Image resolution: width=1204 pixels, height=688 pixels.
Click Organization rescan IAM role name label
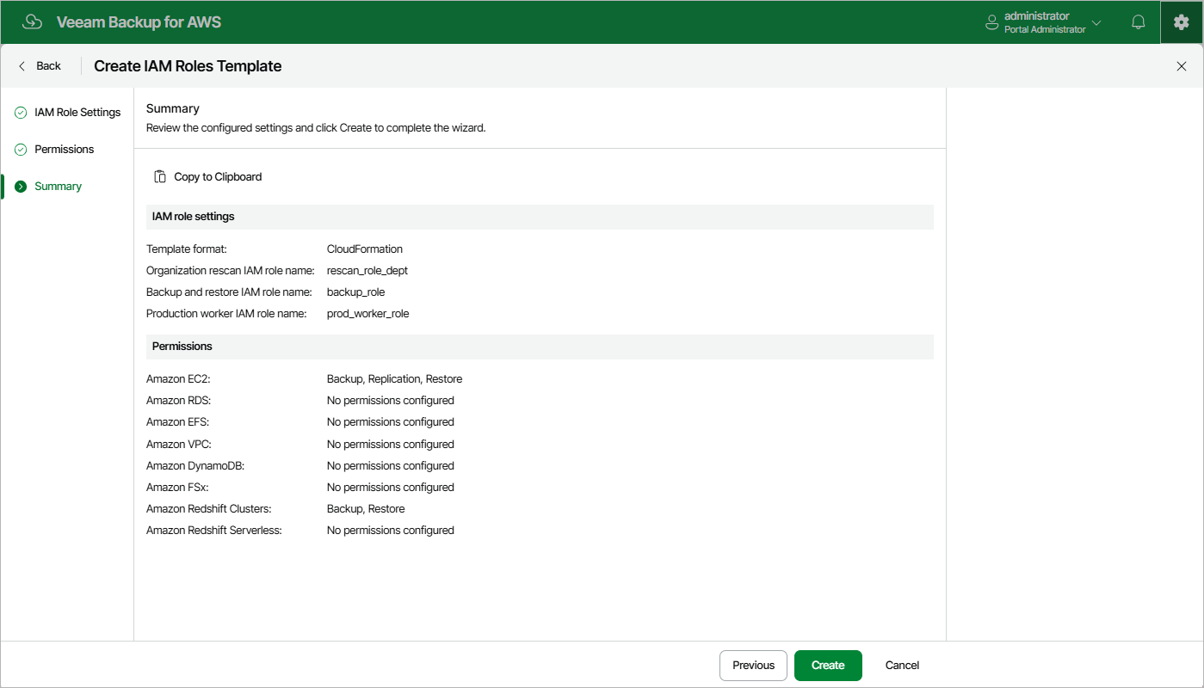231,271
